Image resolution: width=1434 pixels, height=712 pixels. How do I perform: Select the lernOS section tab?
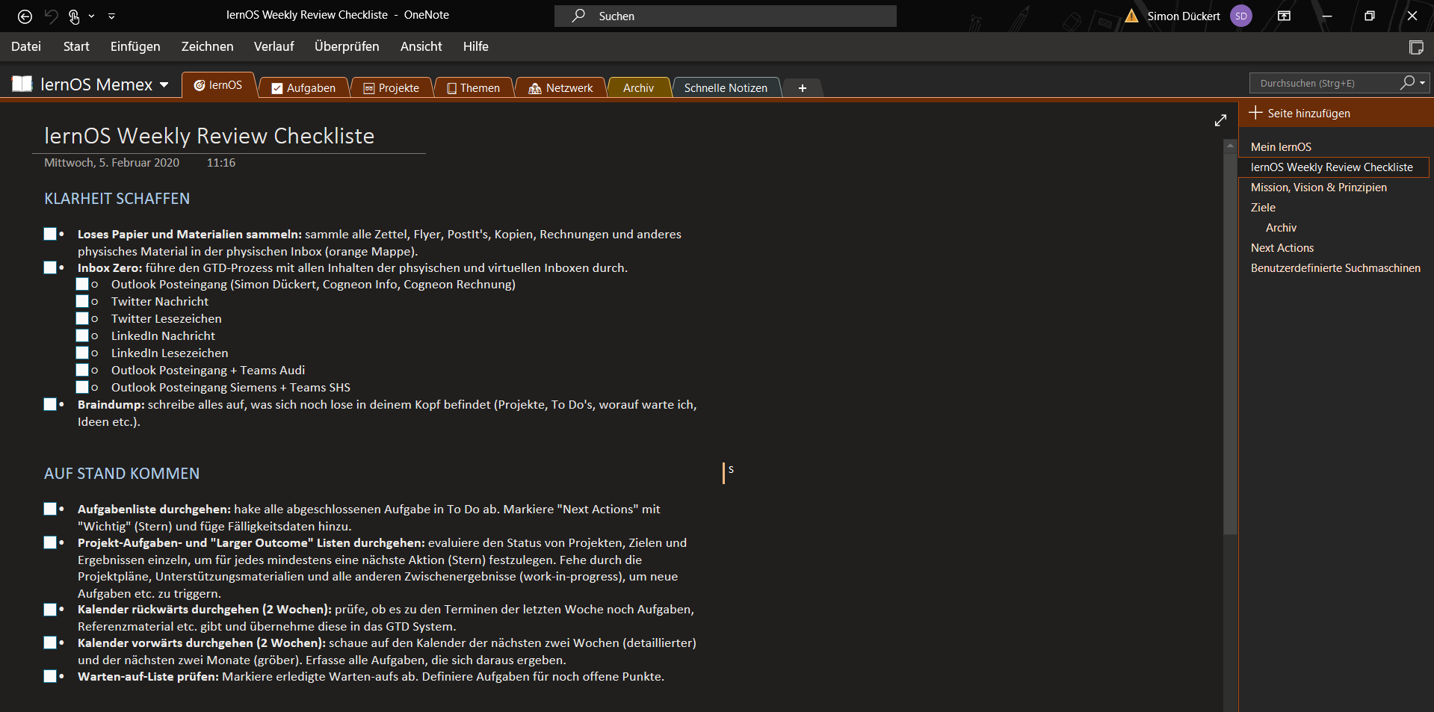[218, 85]
